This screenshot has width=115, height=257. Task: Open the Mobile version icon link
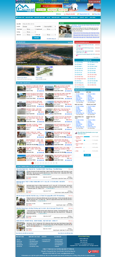tap(57, 14)
